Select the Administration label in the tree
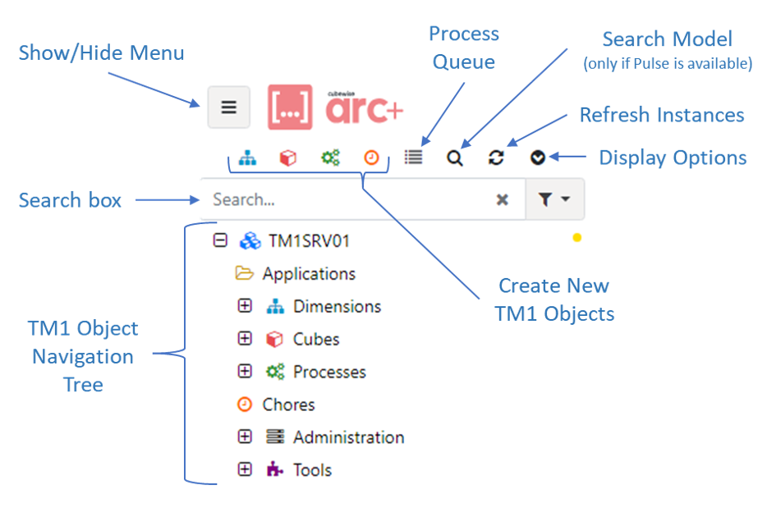 point(349,437)
